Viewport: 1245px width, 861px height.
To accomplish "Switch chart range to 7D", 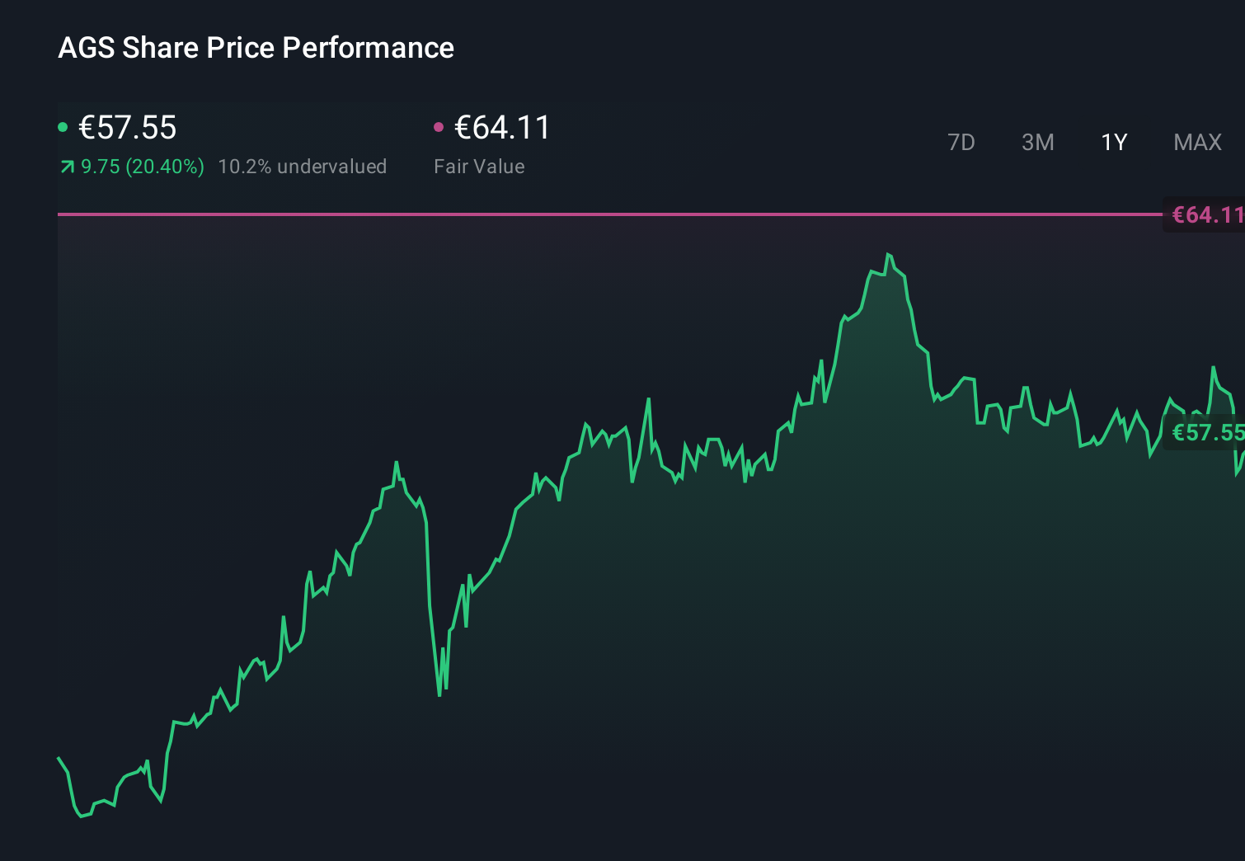I will pyautogui.click(x=961, y=142).
